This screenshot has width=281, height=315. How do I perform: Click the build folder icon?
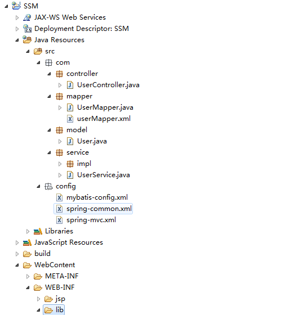pyautogui.click(x=27, y=254)
